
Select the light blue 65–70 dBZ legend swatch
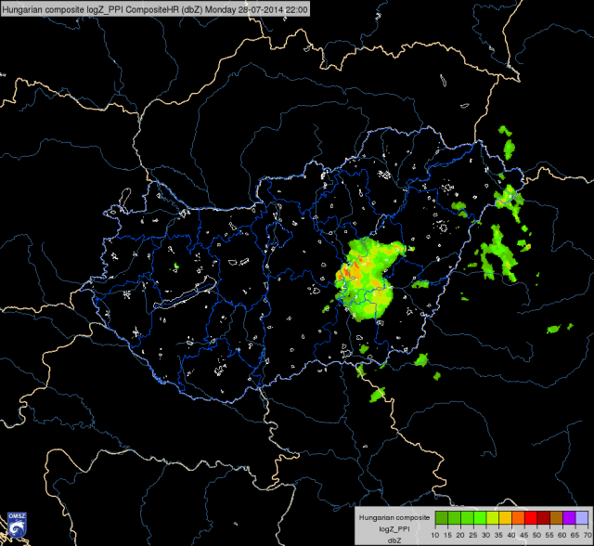582,518
